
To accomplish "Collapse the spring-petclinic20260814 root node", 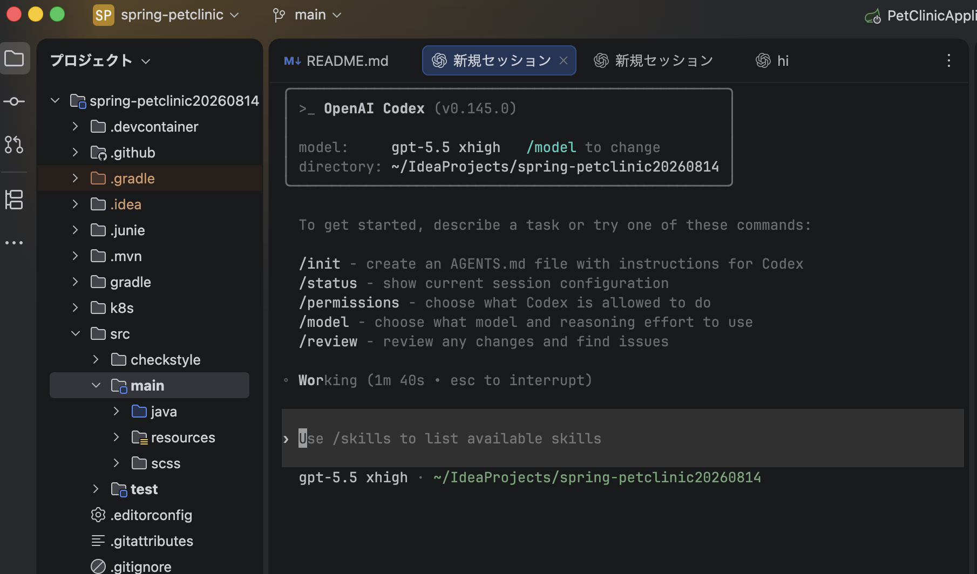I will (x=55, y=100).
